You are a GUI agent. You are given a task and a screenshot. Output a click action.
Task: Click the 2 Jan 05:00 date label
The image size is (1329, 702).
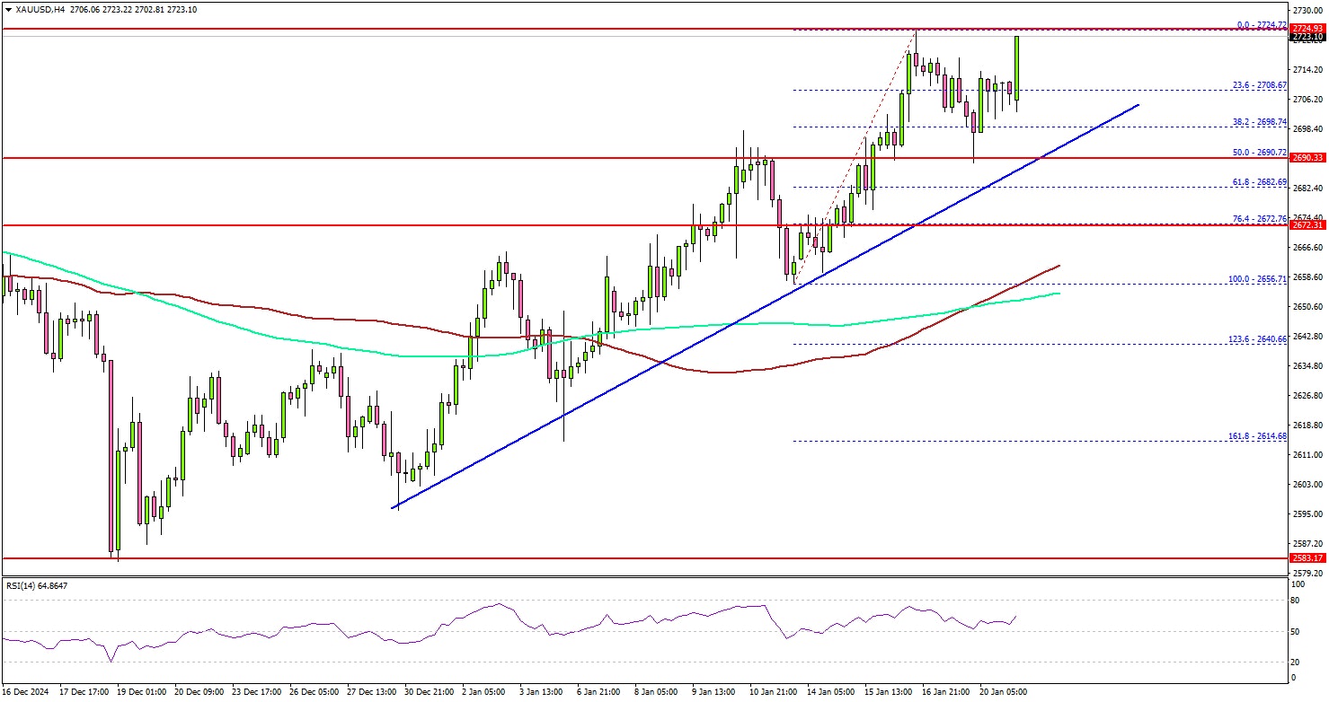tap(485, 693)
